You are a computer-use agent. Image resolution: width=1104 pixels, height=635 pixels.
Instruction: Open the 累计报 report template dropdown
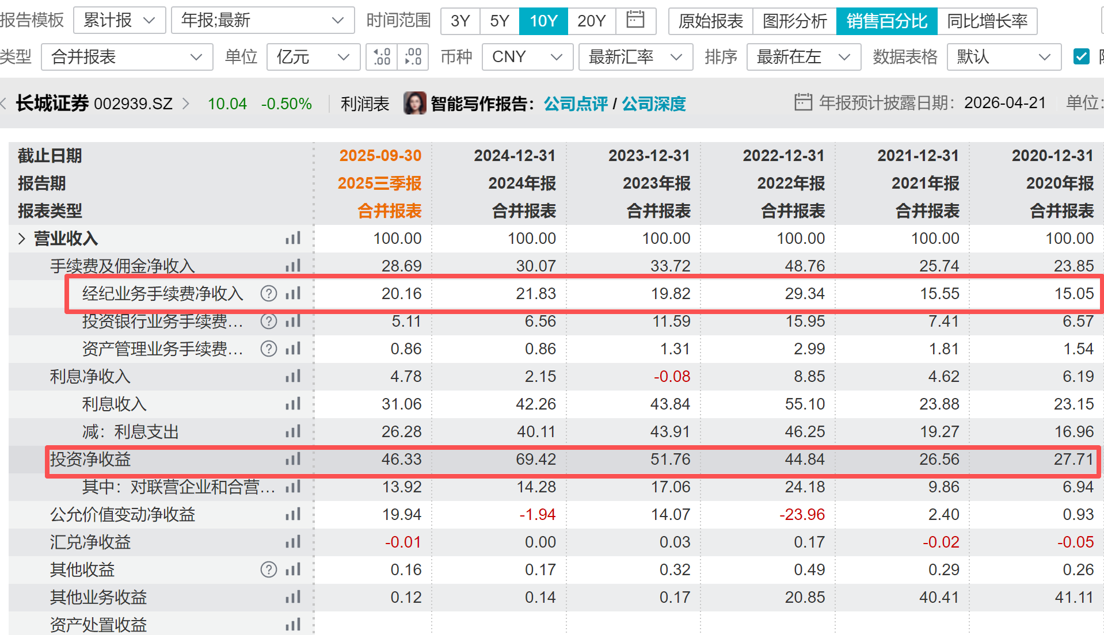coord(119,21)
